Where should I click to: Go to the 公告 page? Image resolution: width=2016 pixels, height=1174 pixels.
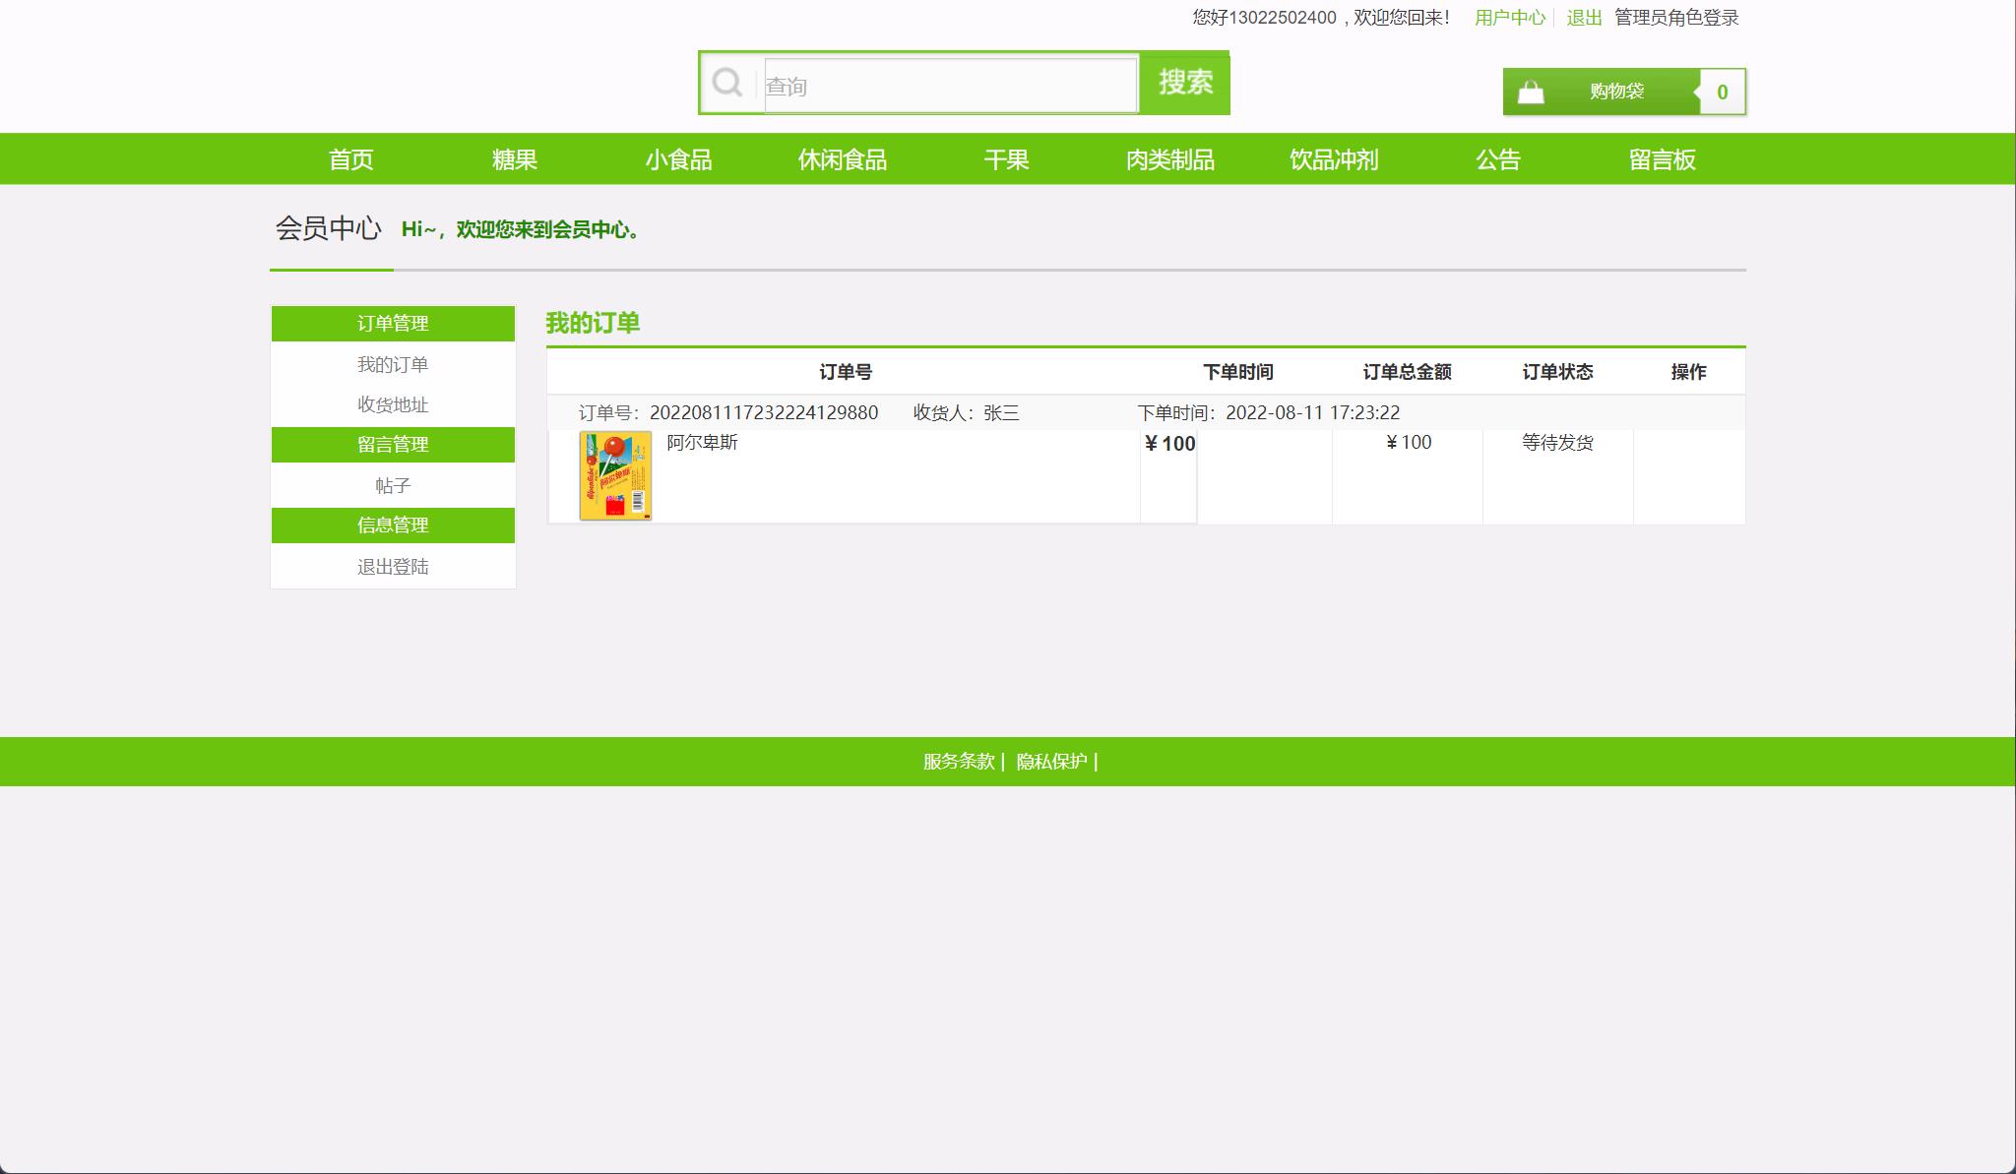(1497, 158)
